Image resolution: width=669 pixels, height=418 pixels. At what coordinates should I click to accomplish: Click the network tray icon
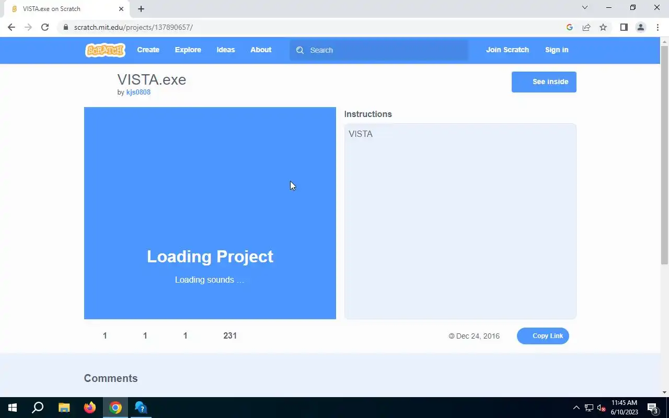589,408
